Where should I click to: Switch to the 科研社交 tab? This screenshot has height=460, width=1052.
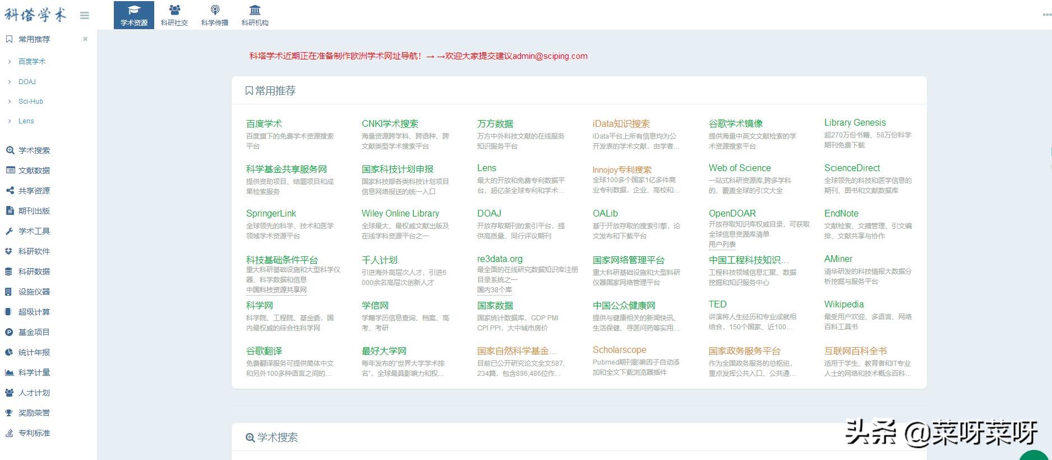tap(174, 15)
